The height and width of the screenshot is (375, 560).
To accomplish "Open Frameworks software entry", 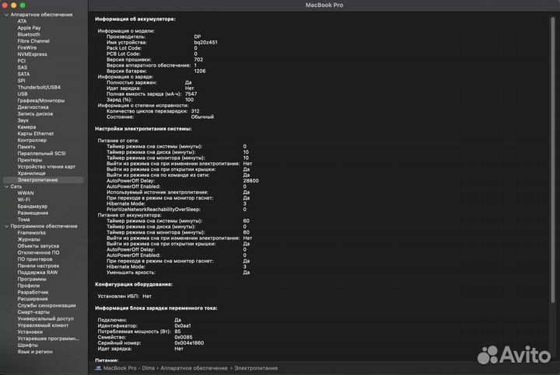I will [31, 233].
